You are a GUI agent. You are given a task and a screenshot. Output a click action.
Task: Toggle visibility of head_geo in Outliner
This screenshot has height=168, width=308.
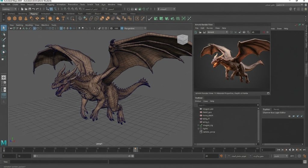coord(201,112)
